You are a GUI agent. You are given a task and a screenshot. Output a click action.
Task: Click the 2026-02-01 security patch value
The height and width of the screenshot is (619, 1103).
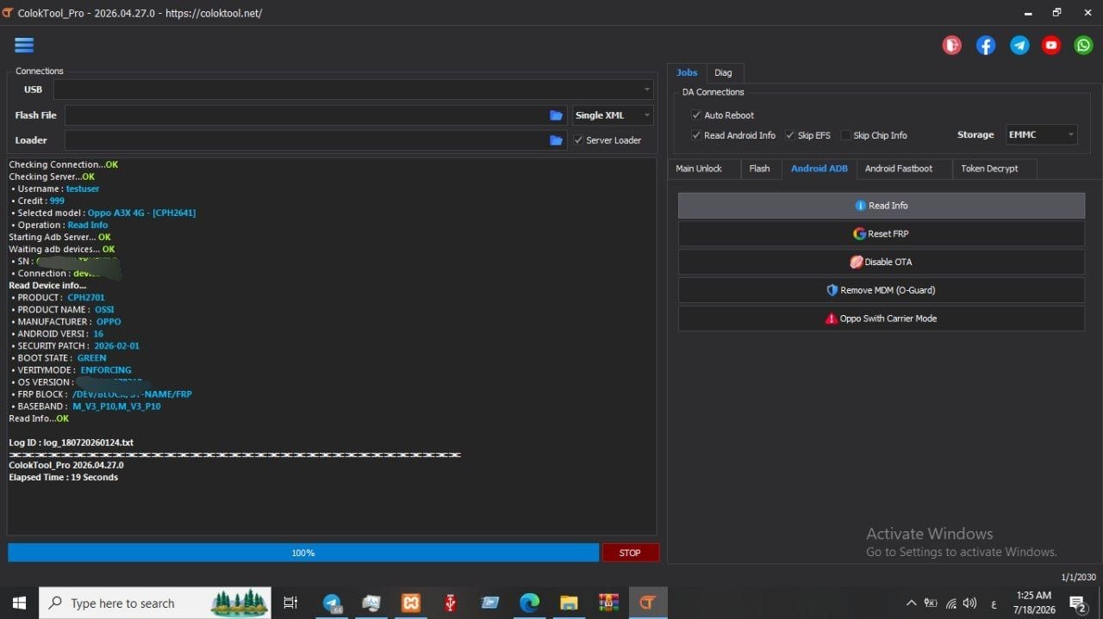click(x=116, y=345)
